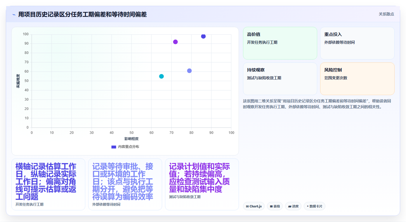Select the light blue scatter point near 61
Screen dimensions: 406x222
pyautogui.click(x=189, y=71)
